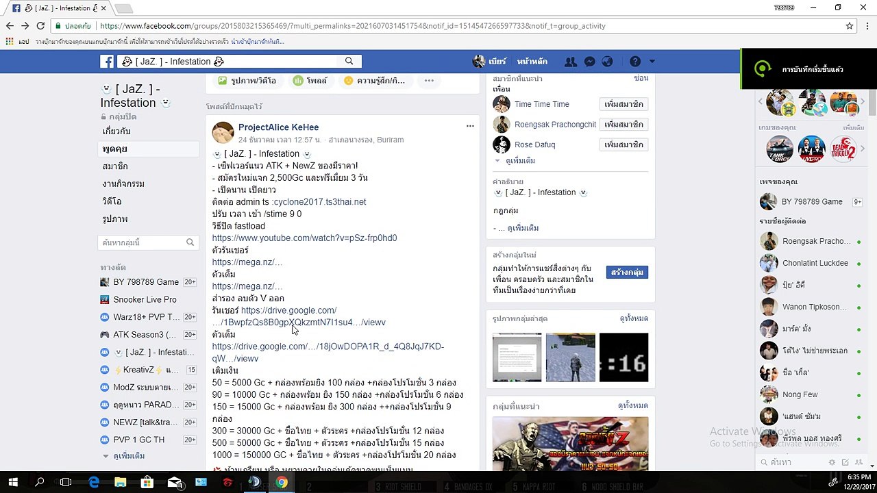Open the group's About section in sidebar
Image resolution: width=877 pixels, height=493 pixels.
[x=116, y=131]
